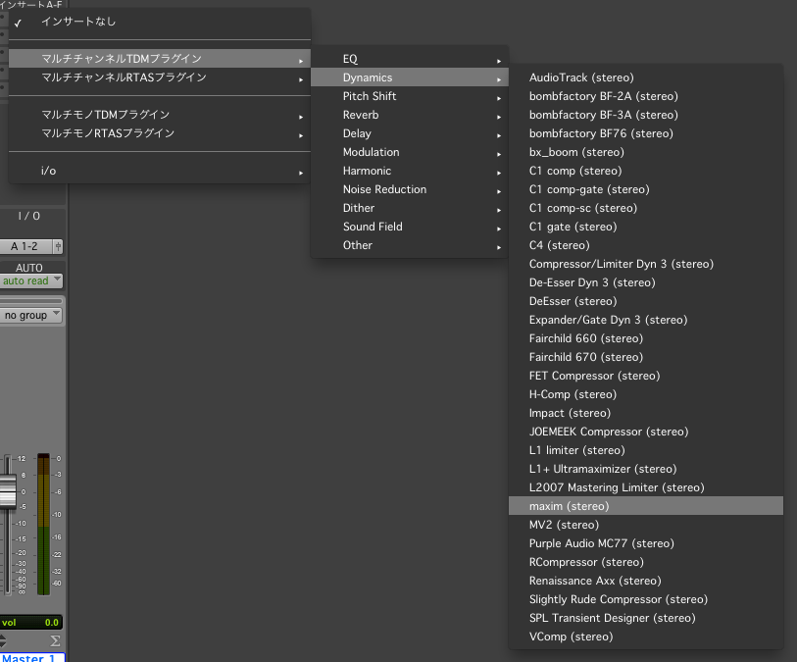Click the Master 1 track name
797x662 pixels.
click(x=32, y=657)
